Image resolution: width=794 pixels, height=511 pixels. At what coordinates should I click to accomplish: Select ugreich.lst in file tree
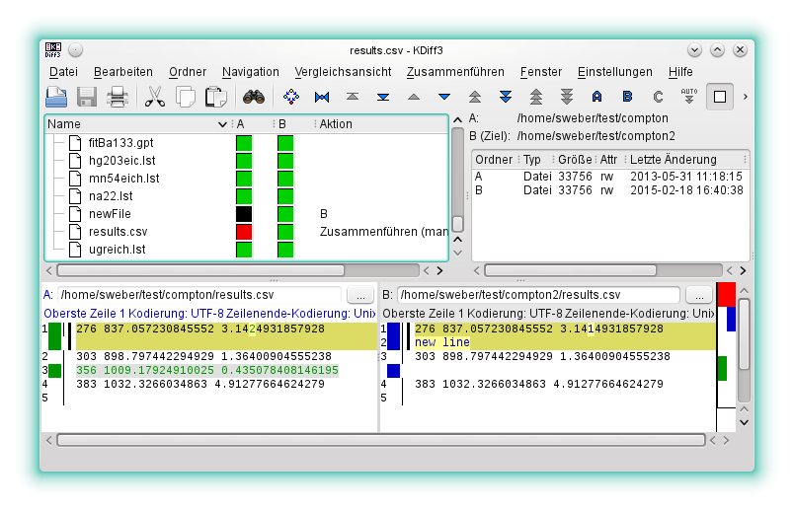click(x=117, y=249)
